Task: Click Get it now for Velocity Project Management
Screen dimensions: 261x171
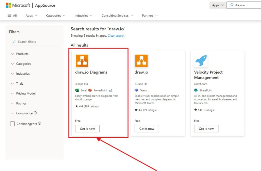Action: pos(206,129)
